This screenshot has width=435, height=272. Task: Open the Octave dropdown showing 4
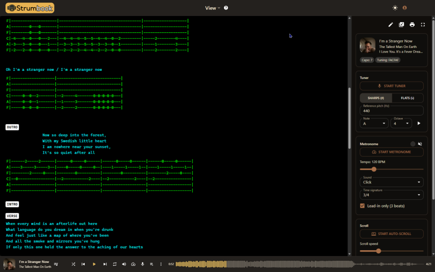point(401,123)
